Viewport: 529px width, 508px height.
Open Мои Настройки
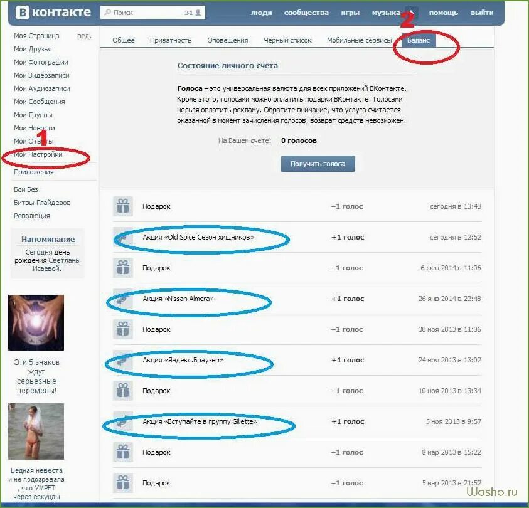coord(38,154)
